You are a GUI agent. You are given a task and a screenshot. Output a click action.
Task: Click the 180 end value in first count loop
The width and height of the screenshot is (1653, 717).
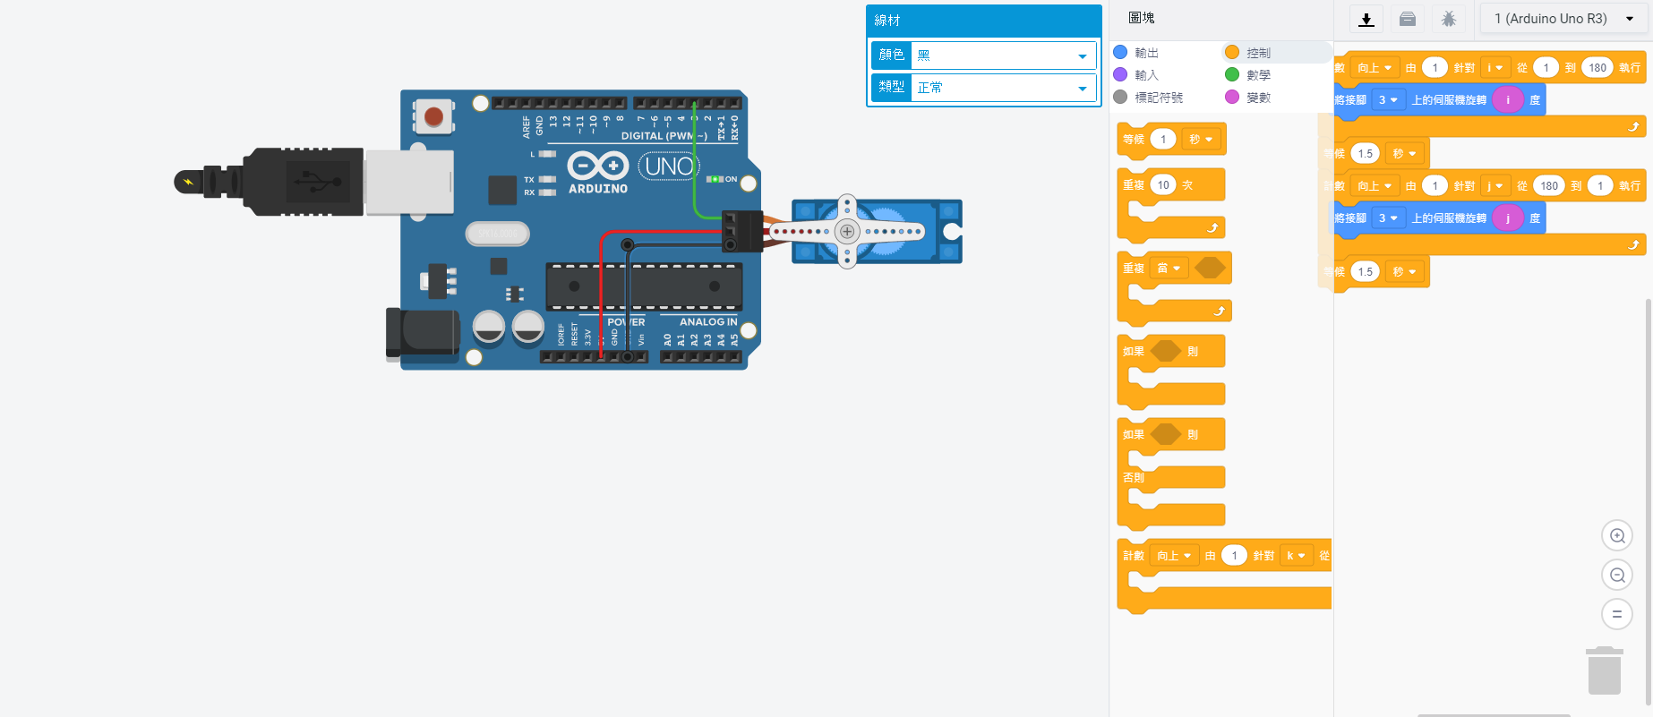1597,68
